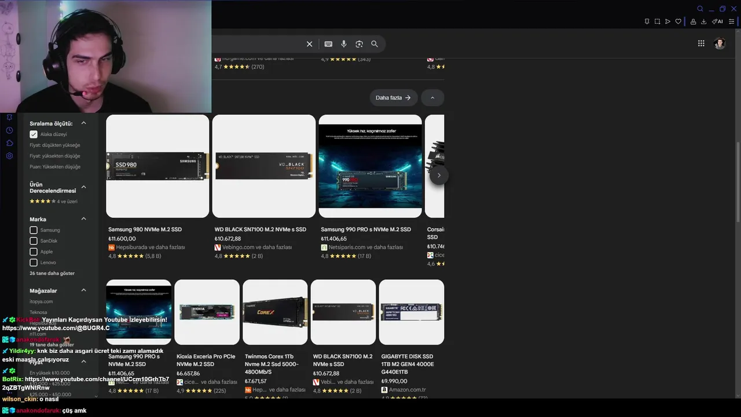Filter by '4 ve üzeri' star rating
Screen dimensions: 741x417
[53, 202]
